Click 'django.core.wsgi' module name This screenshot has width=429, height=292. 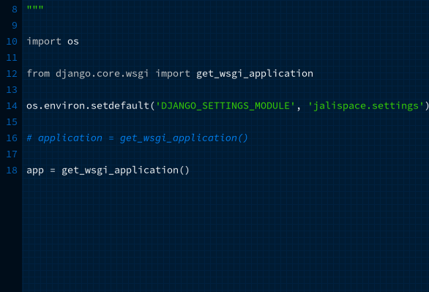pos(102,74)
